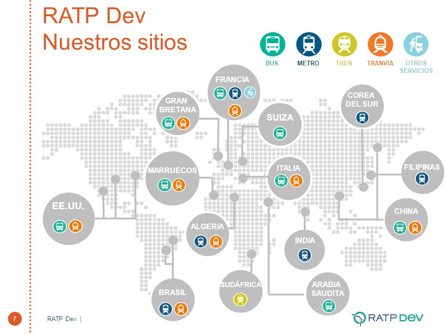Image resolution: width=446 pixels, height=334 pixels.
Task: Click the MARRUECOS label
Action: [x=172, y=170]
